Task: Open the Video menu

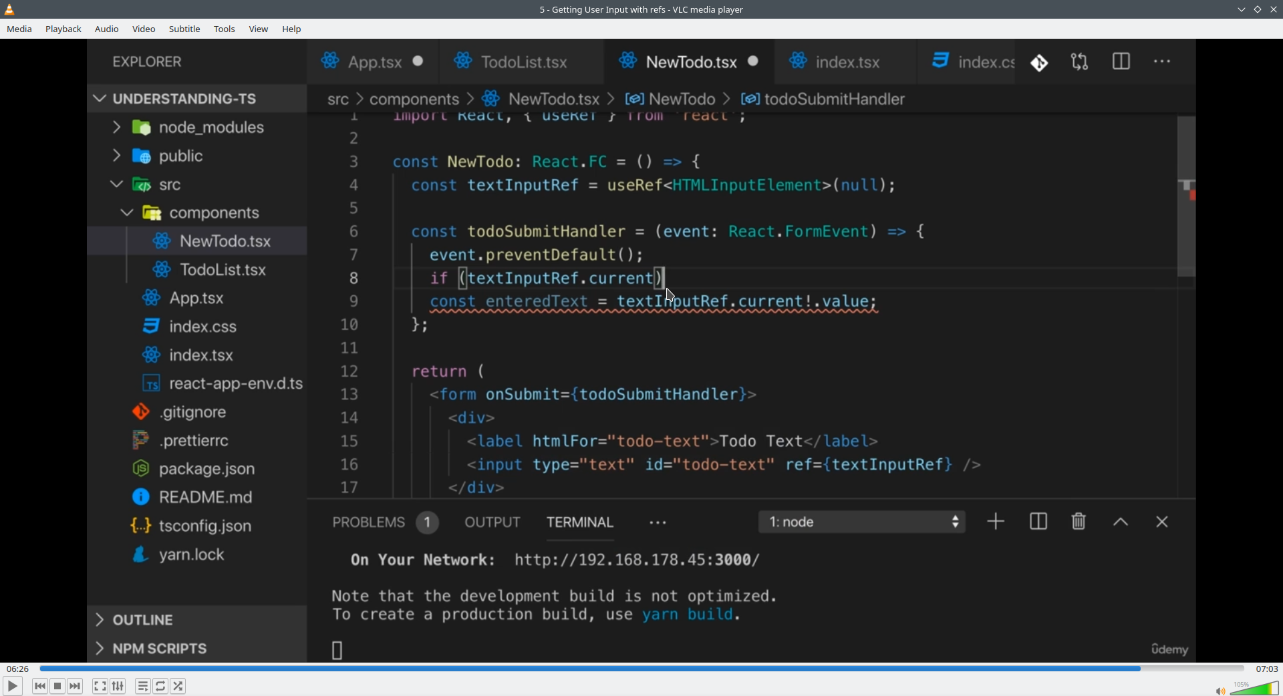Action: [144, 29]
